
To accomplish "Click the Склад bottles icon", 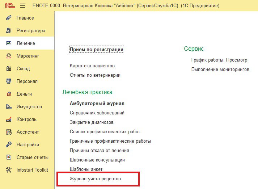I will (9, 68).
